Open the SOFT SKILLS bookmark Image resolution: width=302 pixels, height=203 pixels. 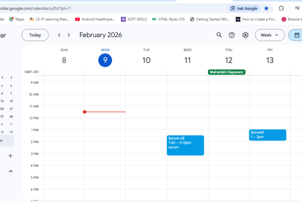tap(134, 19)
